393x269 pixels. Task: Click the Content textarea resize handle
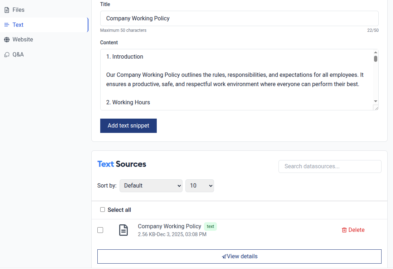[x=376, y=108]
